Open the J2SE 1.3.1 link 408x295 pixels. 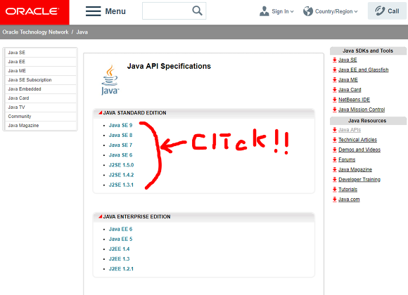click(121, 185)
